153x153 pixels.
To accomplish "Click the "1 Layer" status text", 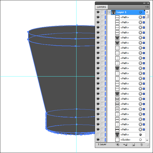I will 102,144.
